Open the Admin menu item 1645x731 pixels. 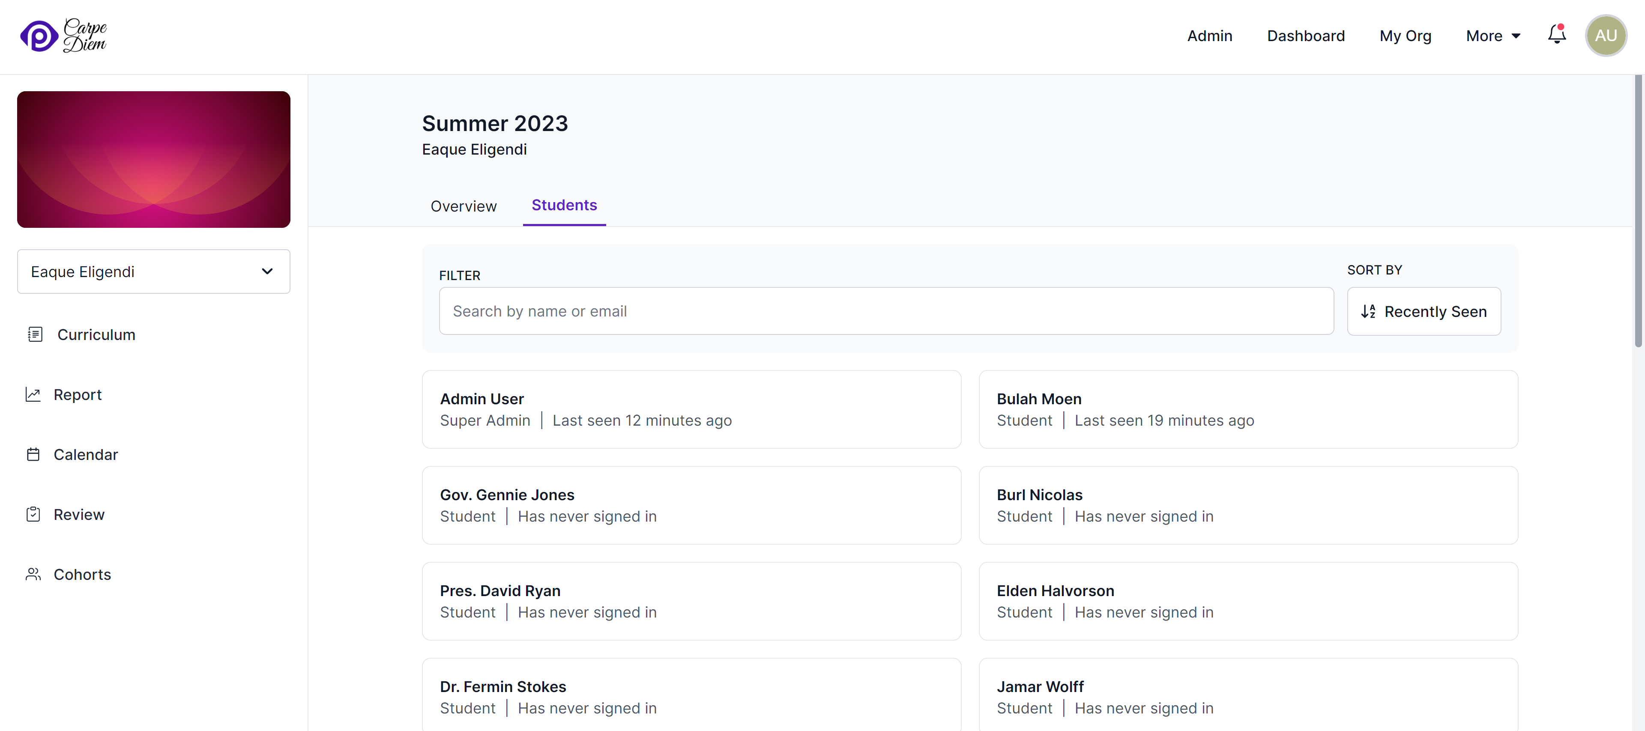point(1209,36)
